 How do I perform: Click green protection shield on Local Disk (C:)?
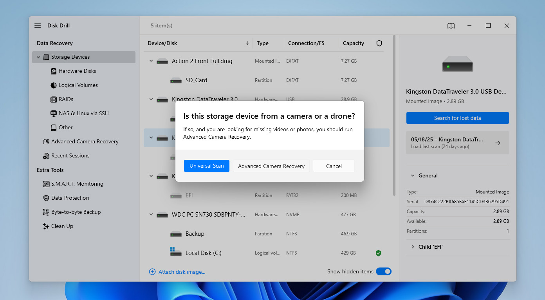pos(378,253)
